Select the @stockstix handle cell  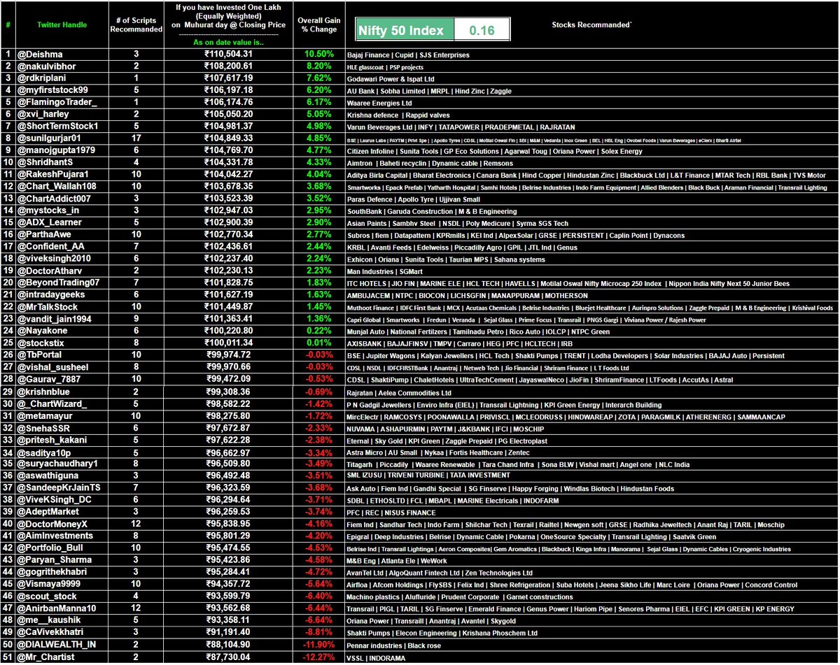(x=62, y=343)
